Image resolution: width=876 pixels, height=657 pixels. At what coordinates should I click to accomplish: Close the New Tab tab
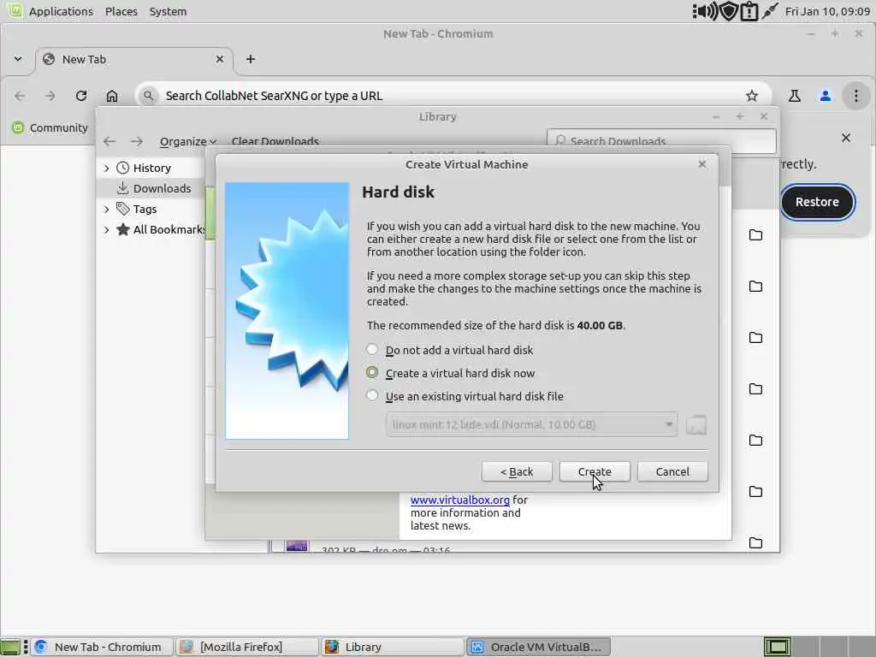pyautogui.click(x=220, y=59)
